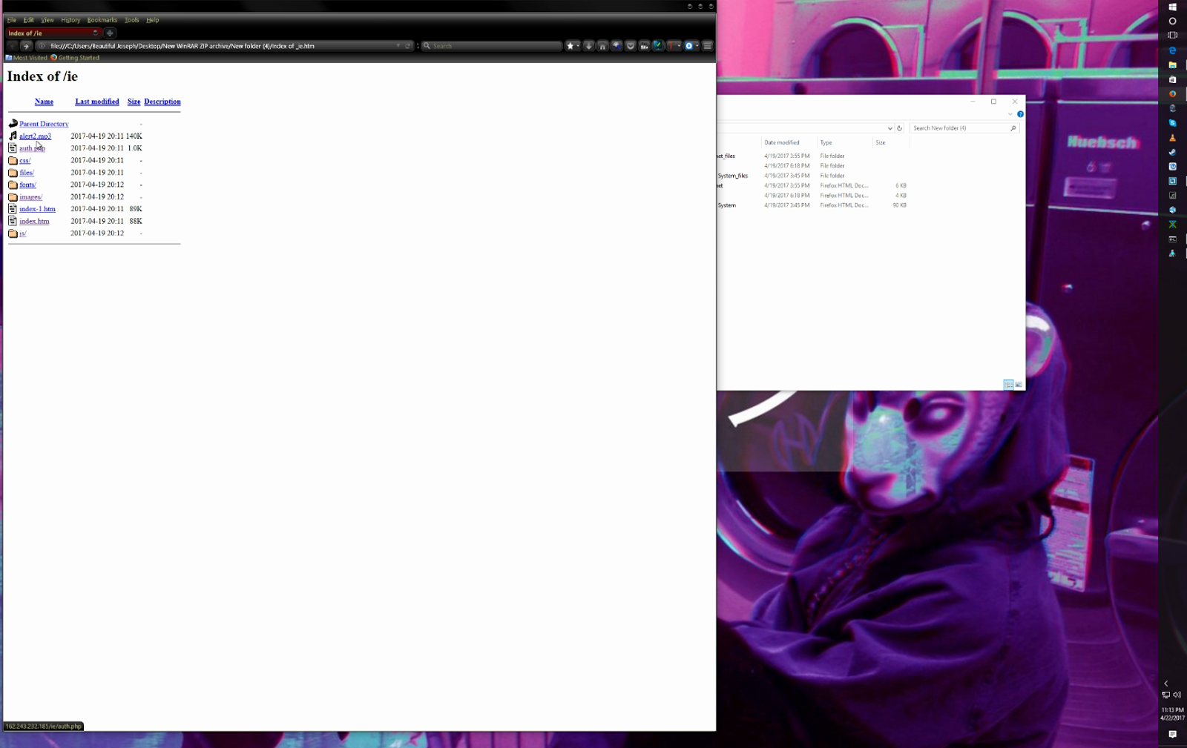The image size is (1187, 748).
Task: Open the fonts/ folder link
Action: (27, 185)
